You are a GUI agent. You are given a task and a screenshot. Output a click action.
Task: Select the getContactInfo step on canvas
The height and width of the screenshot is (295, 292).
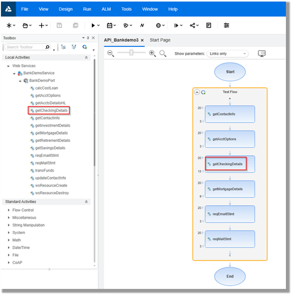pyautogui.click(x=230, y=114)
